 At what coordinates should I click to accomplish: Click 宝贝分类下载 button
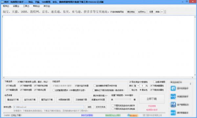(30, 100)
